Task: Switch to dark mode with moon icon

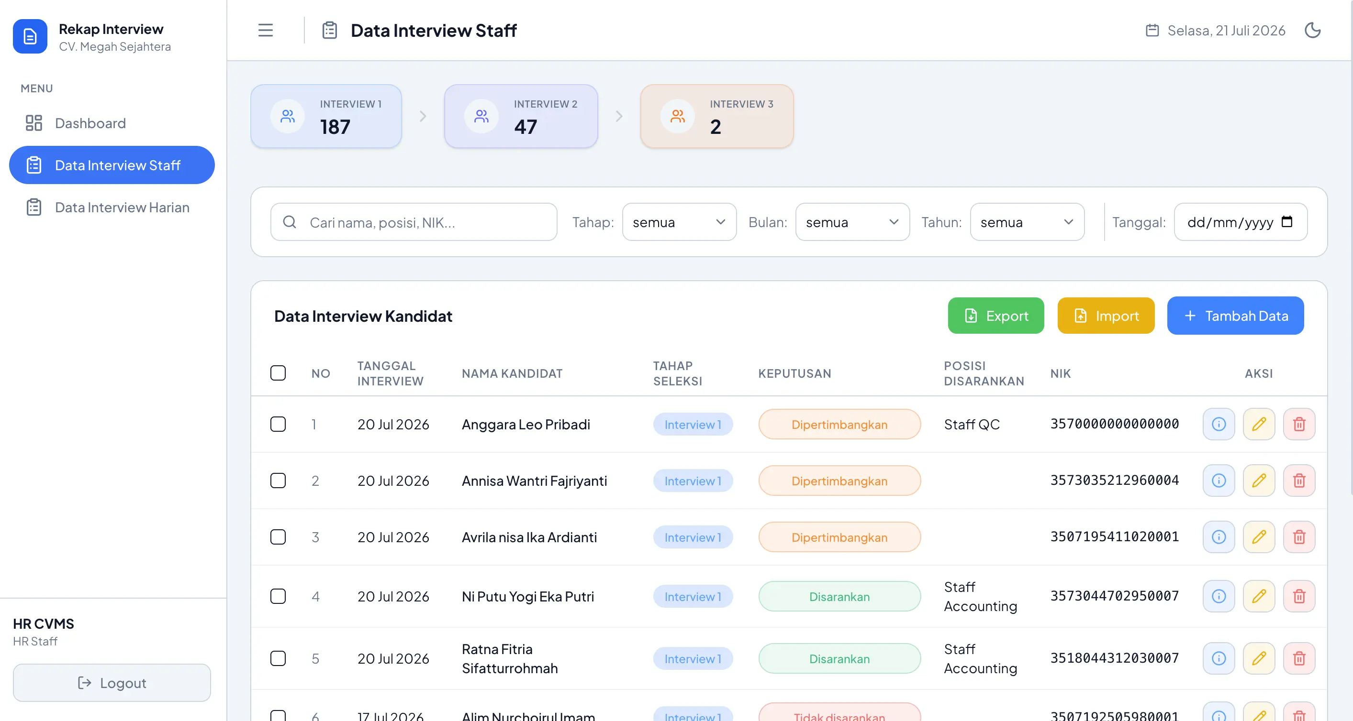Action: [1312, 31]
